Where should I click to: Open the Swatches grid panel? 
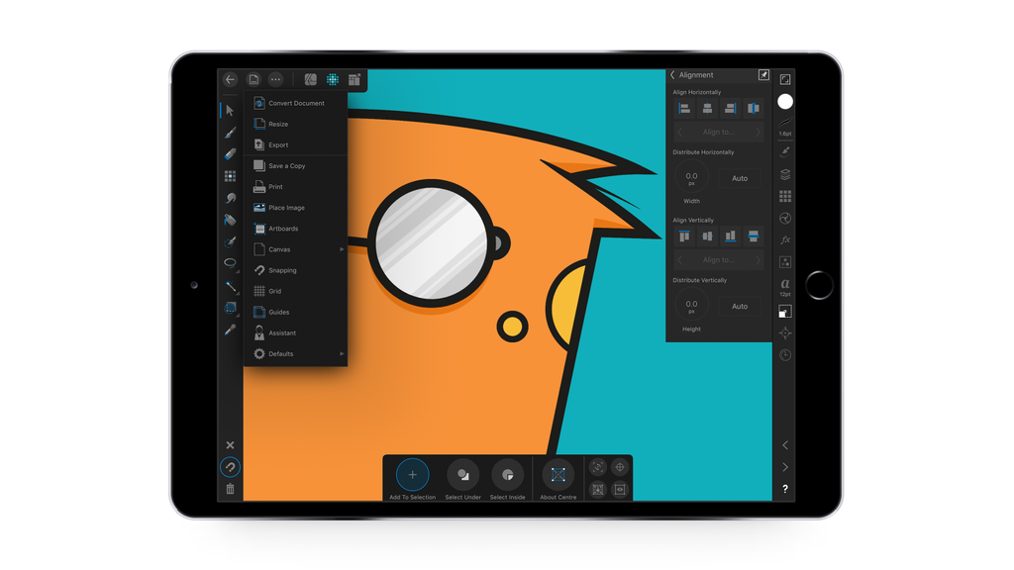pos(785,195)
